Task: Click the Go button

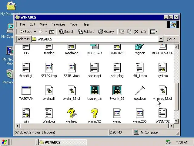Action: [171, 39]
